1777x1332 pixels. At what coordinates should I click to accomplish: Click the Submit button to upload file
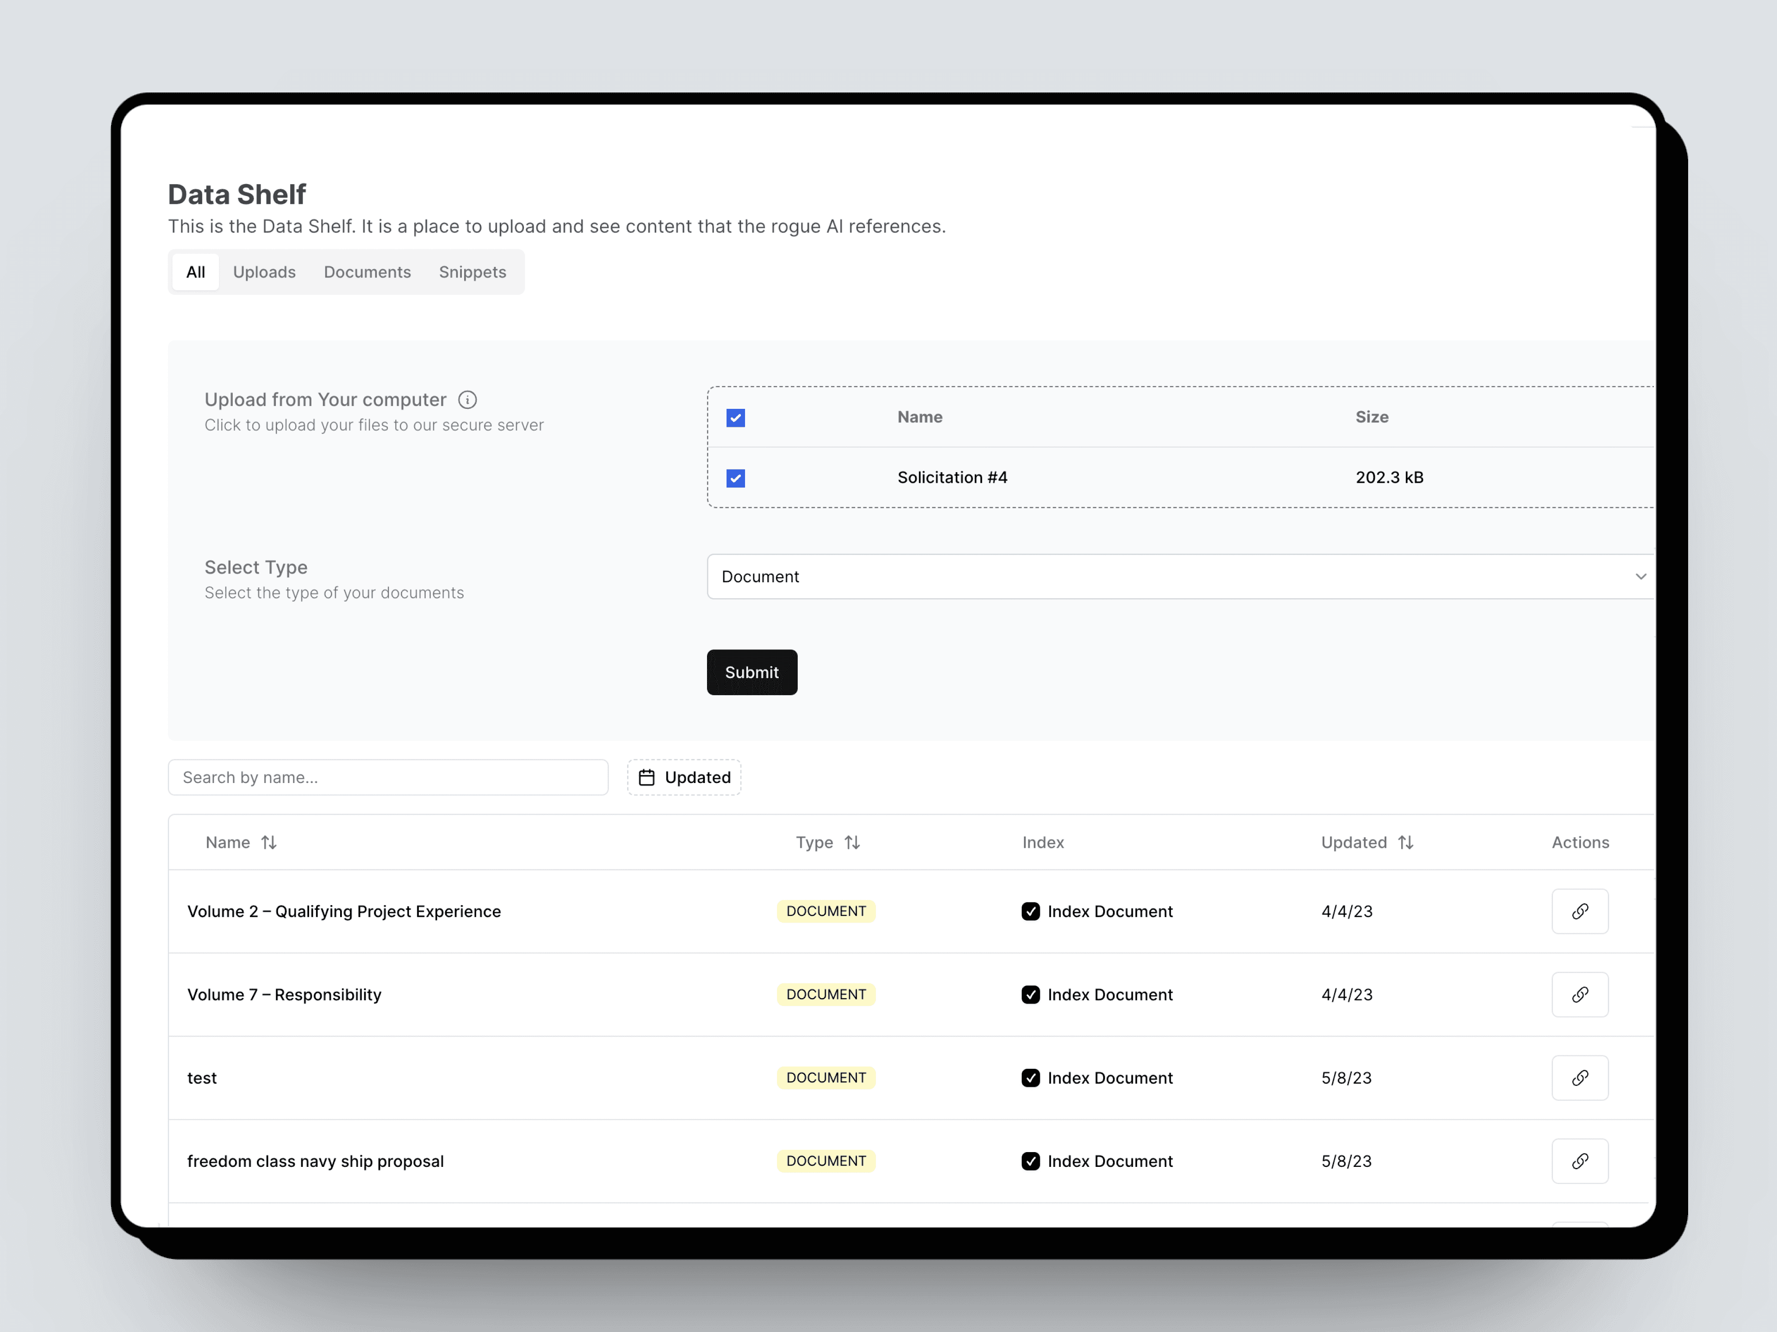click(752, 672)
